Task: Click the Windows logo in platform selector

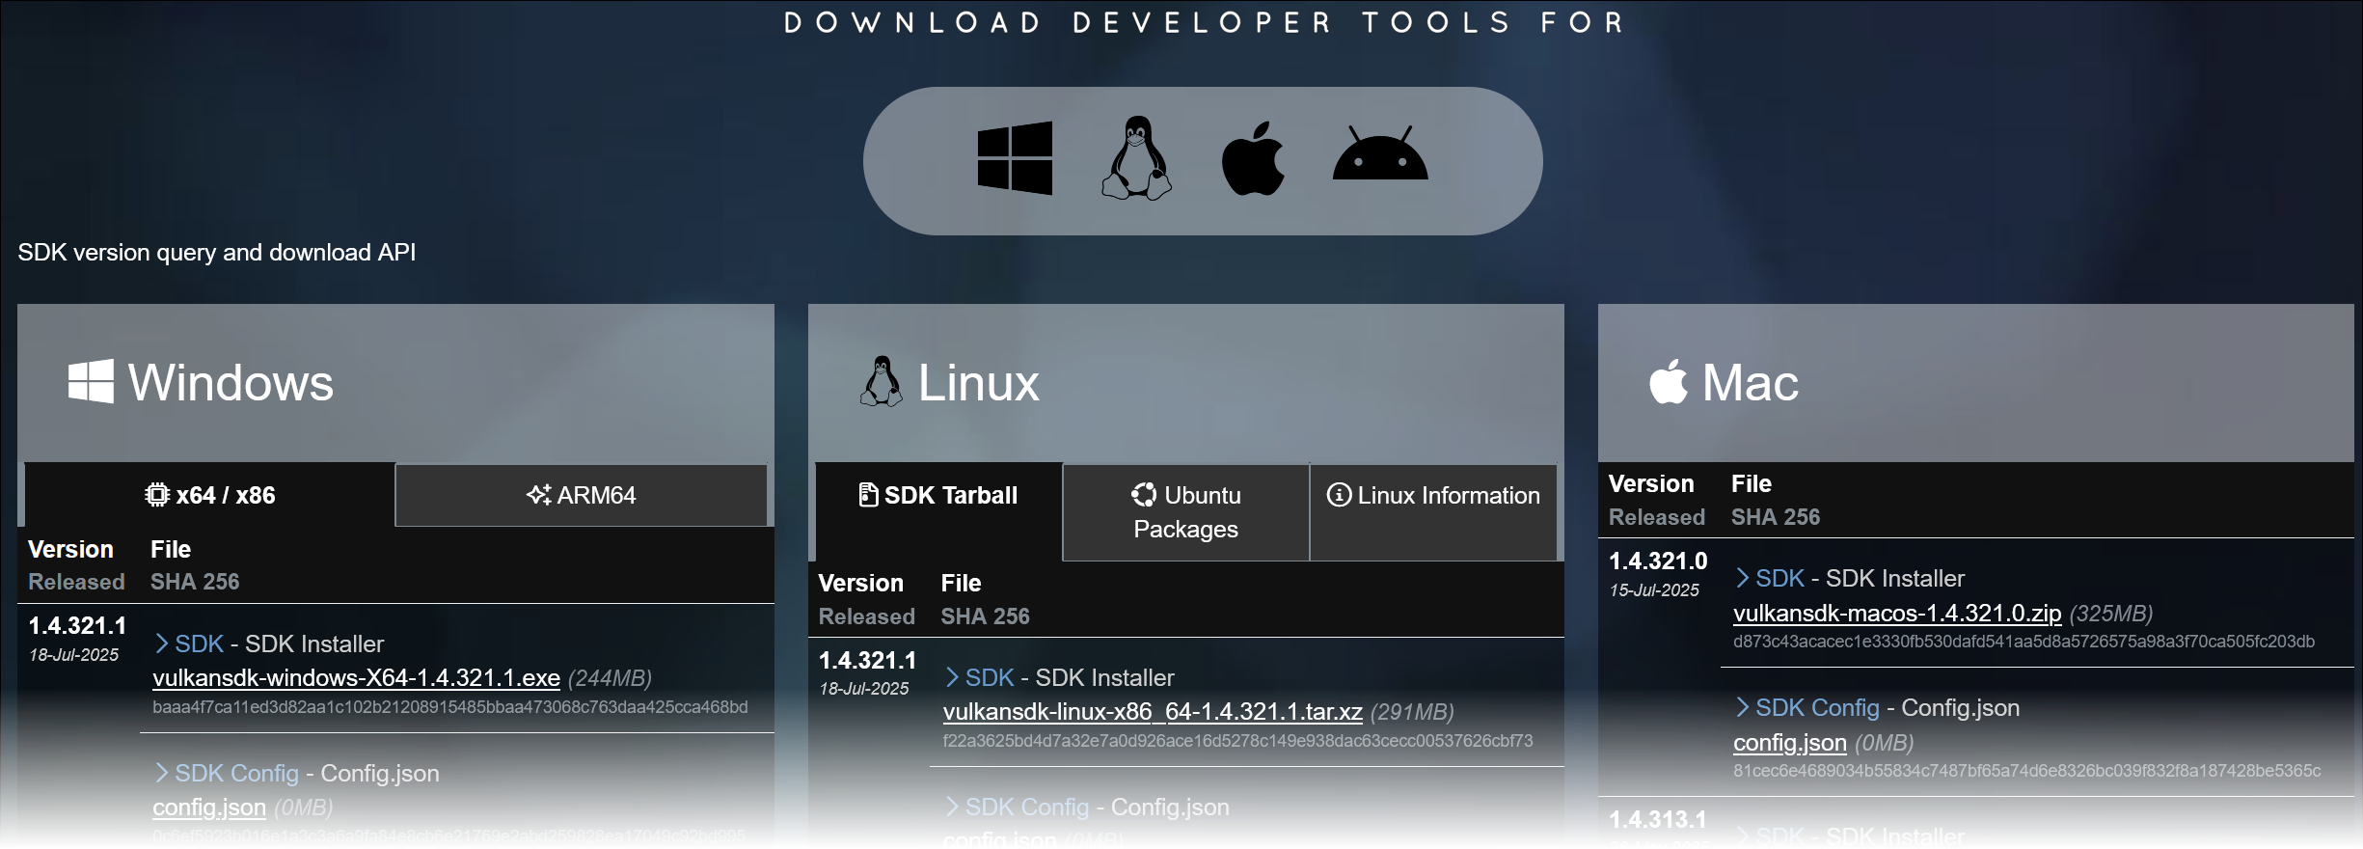Action: [x=1015, y=158]
